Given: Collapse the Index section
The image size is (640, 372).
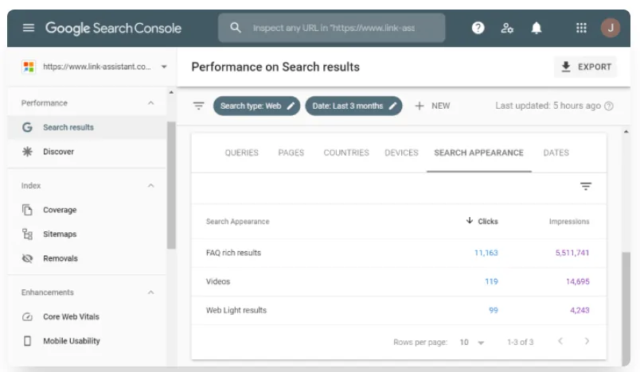Looking at the screenshot, I should 150,186.
